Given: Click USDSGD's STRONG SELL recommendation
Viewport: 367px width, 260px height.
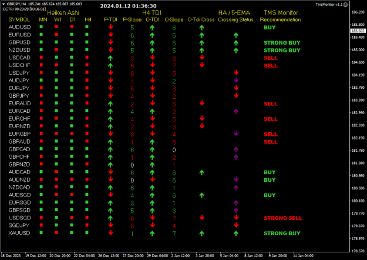Looking at the screenshot, I should (283, 218).
